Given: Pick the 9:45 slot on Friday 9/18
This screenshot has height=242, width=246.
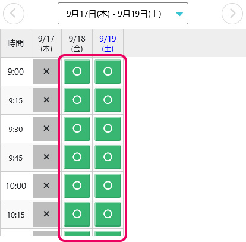Looking at the screenshot, I should 77,157.
